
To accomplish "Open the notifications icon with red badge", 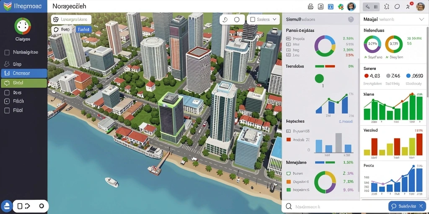I will point(408,6).
